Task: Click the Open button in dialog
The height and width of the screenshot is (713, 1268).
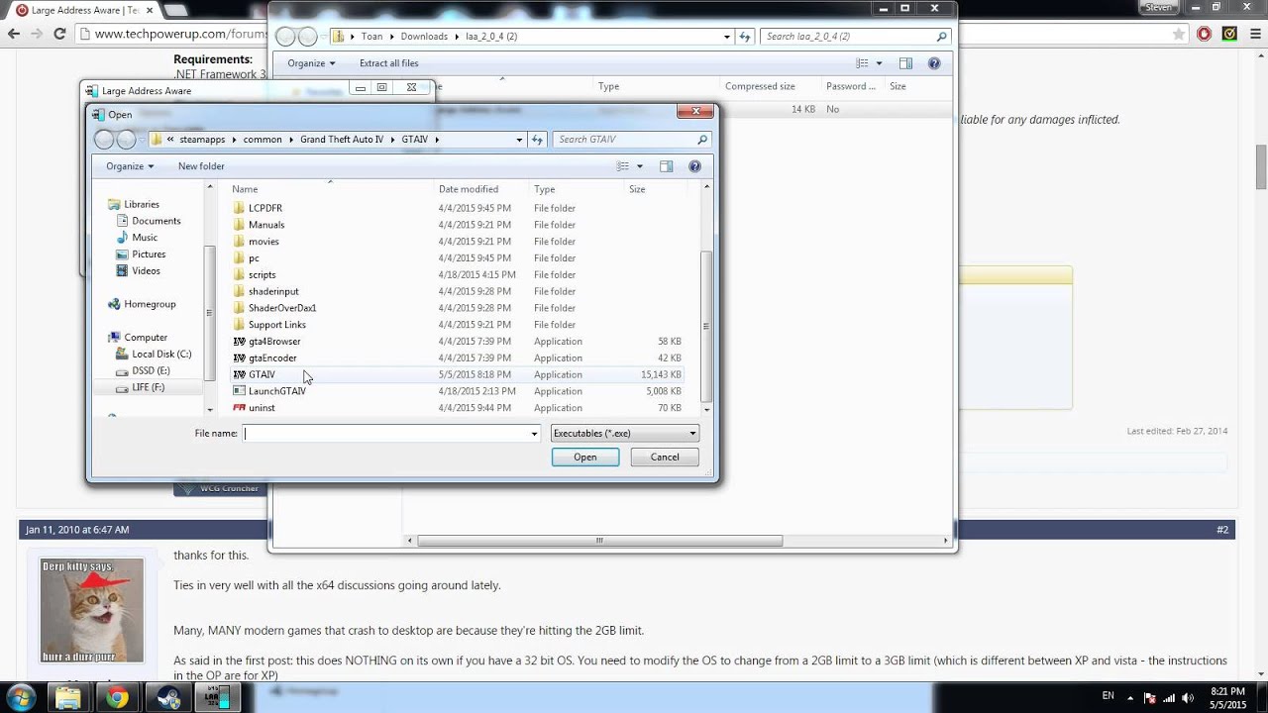Action: pyautogui.click(x=585, y=457)
